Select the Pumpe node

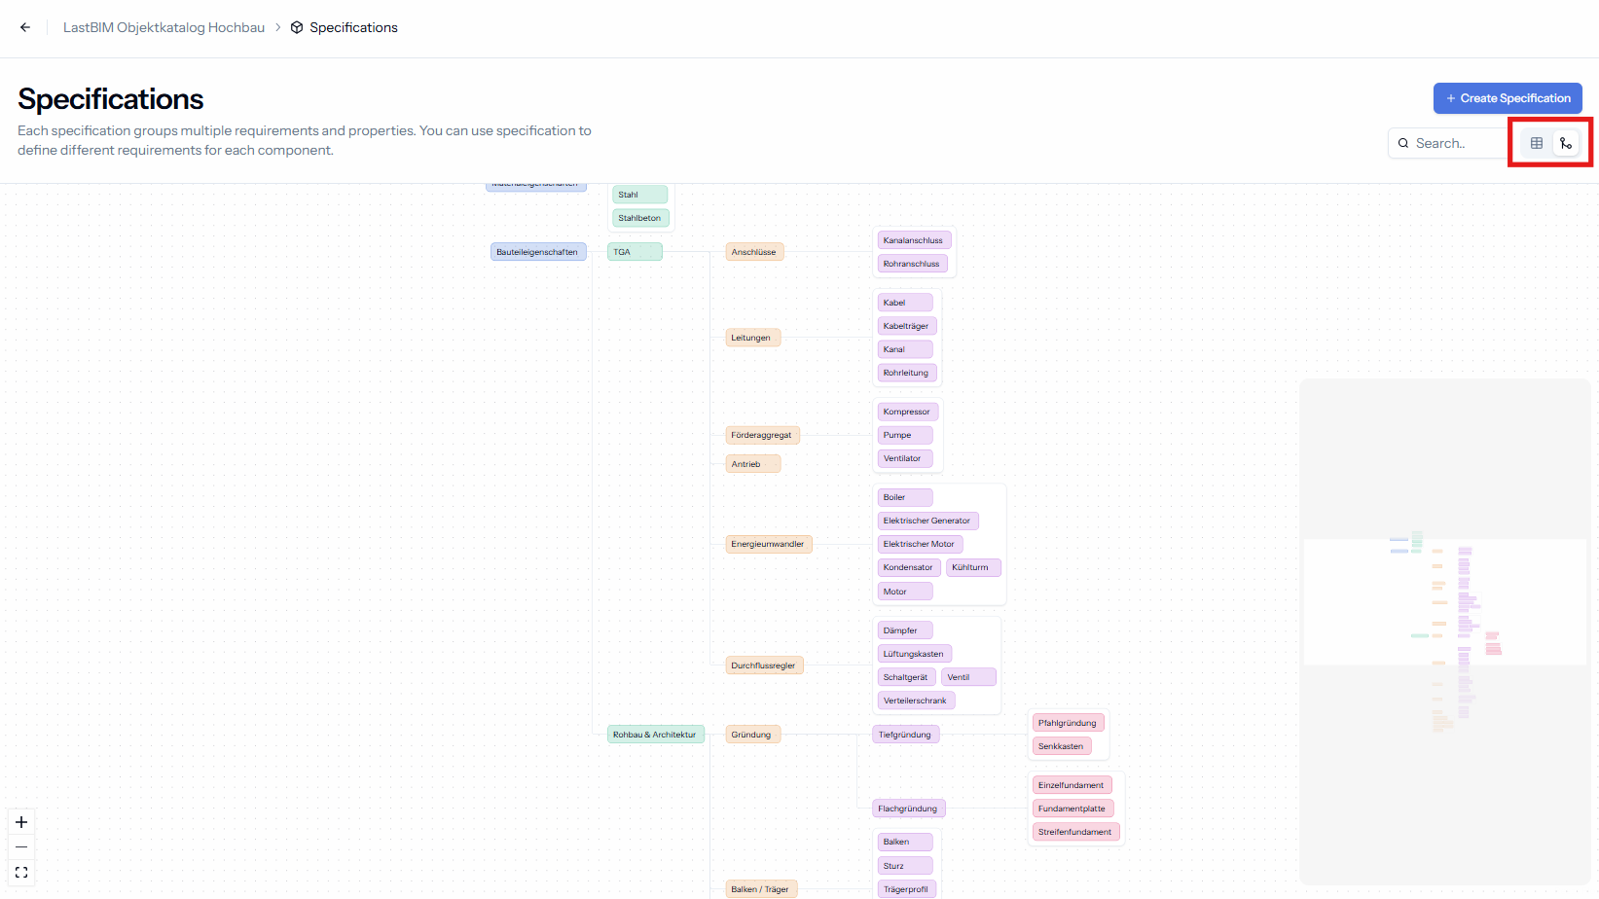pyautogui.click(x=905, y=435)
